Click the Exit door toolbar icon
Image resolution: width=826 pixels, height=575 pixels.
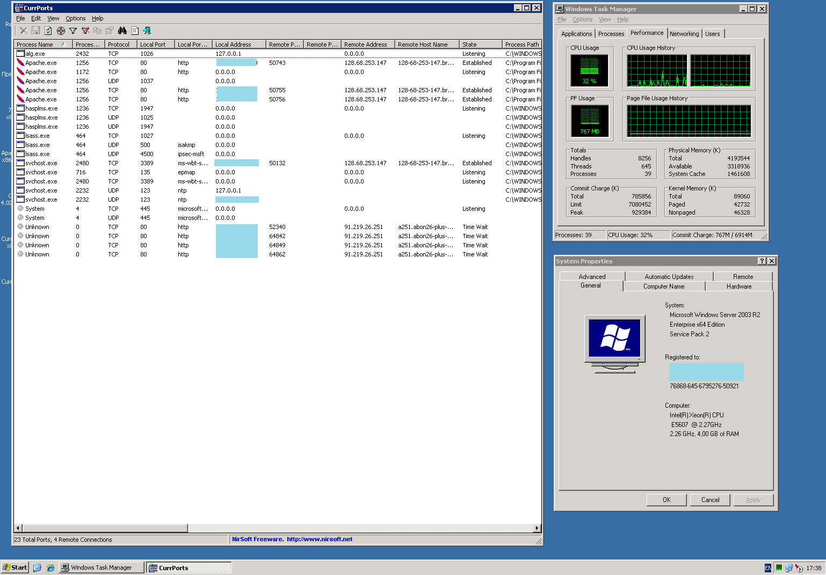click(147, 31)
